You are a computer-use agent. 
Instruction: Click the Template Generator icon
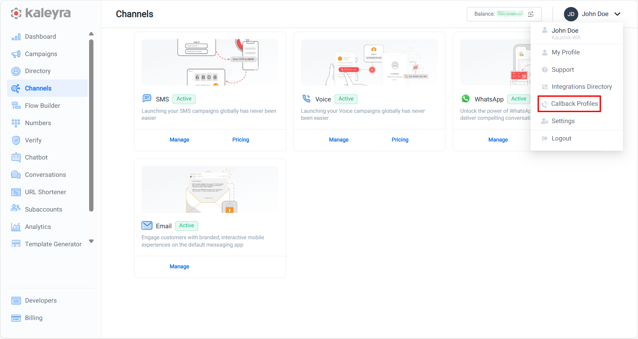pos(16,244)
